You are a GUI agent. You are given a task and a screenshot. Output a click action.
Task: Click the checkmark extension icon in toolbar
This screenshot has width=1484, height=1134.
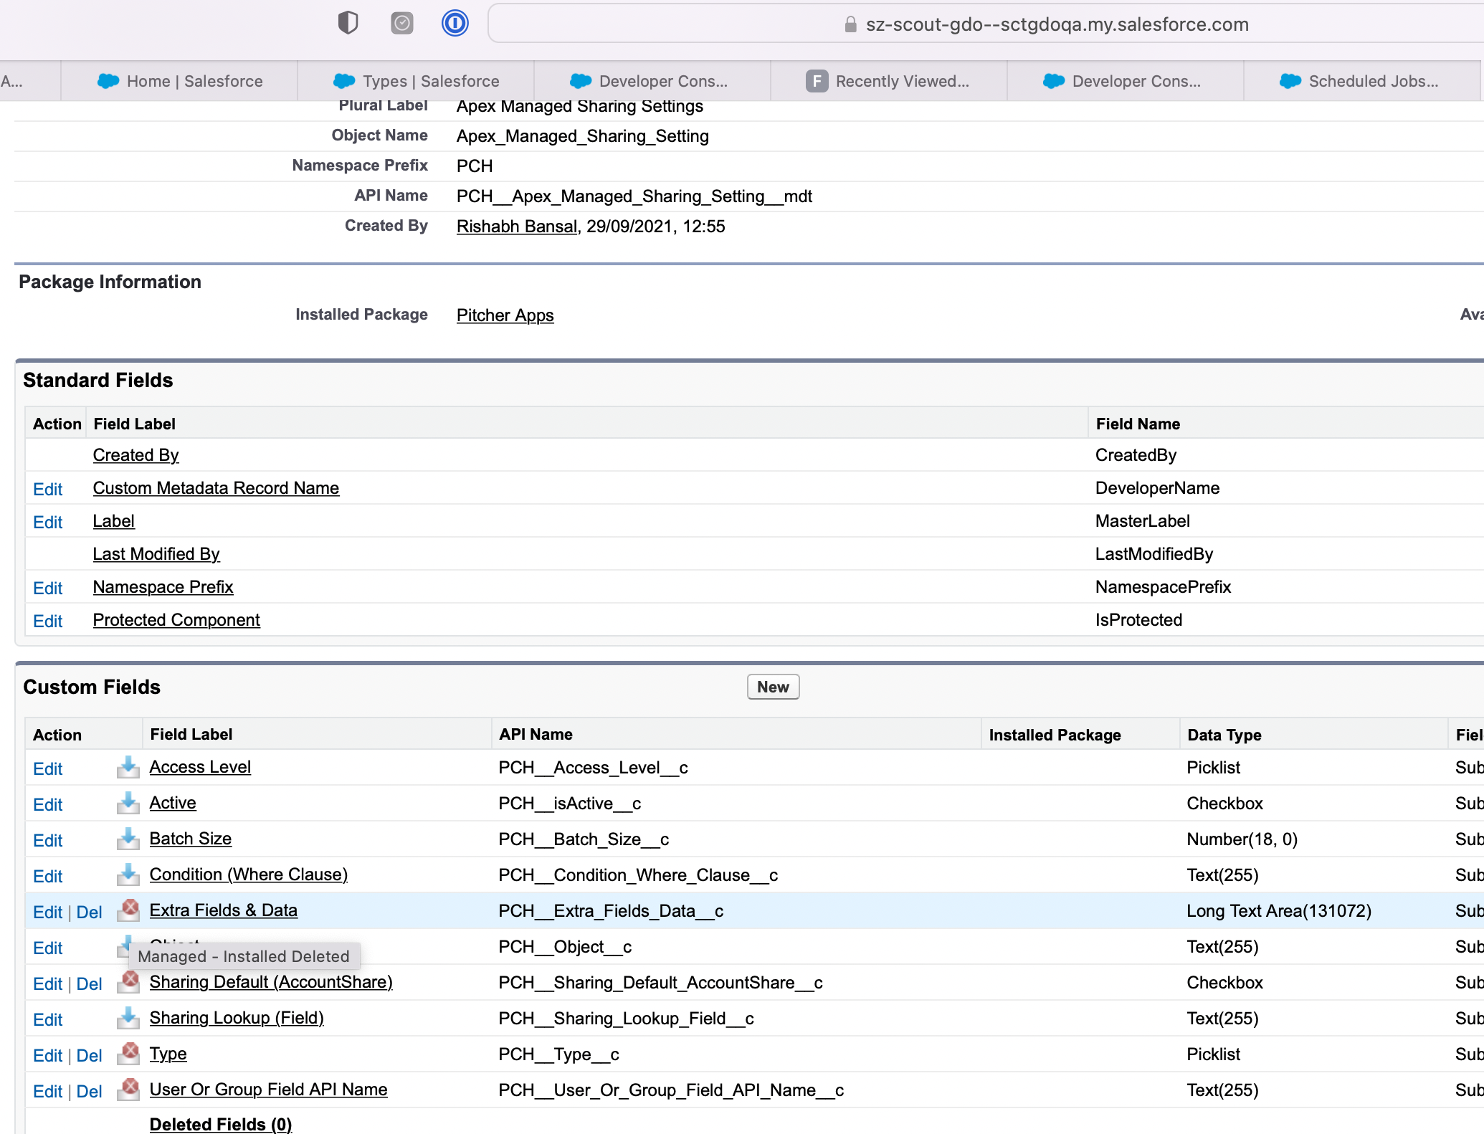(x=401, y=24)
